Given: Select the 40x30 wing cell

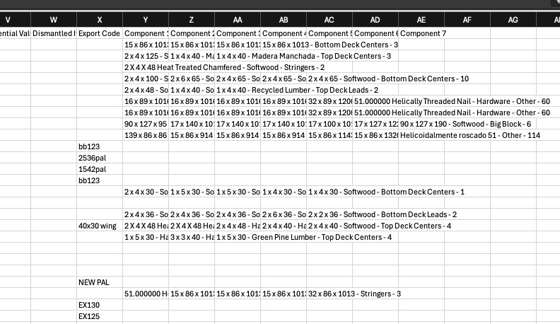Looking at the screenshot, I should coord(100,226).
